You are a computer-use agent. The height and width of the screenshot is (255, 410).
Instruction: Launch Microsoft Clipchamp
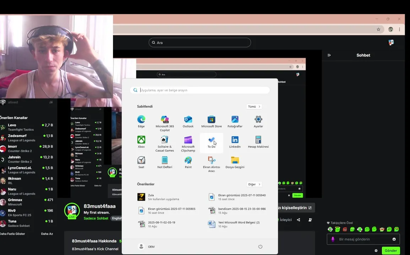(x=188, y=144)
